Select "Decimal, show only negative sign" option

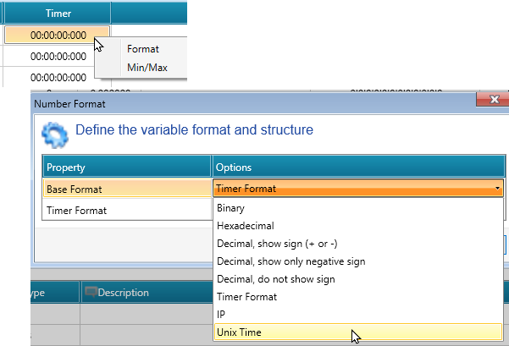click(290, 261)
